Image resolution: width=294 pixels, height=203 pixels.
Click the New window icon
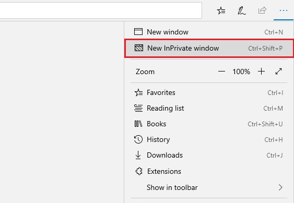point(138,32)
